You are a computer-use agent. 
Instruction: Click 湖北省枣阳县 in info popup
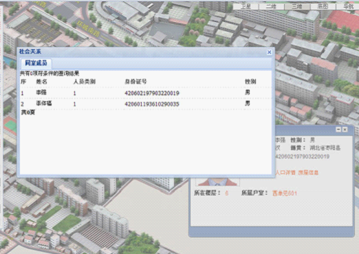[x=325, y=148]
